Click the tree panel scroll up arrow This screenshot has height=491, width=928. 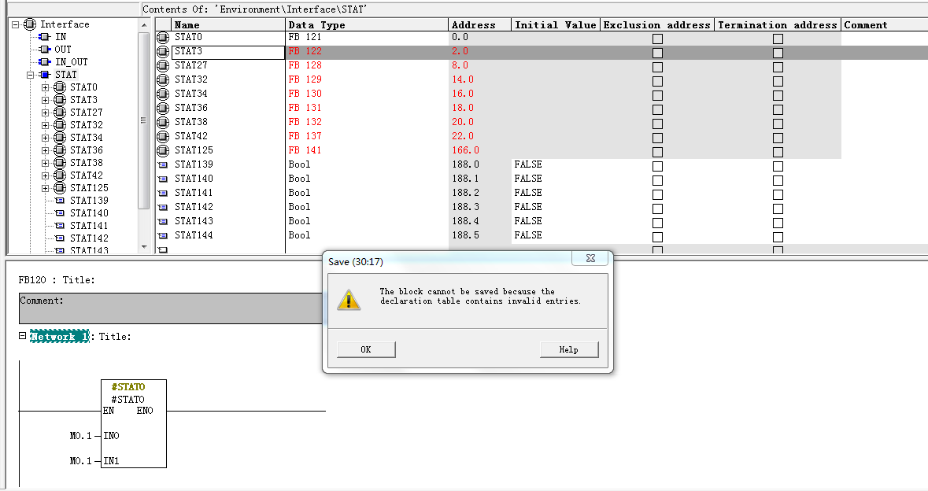click(x=144, y=25)
